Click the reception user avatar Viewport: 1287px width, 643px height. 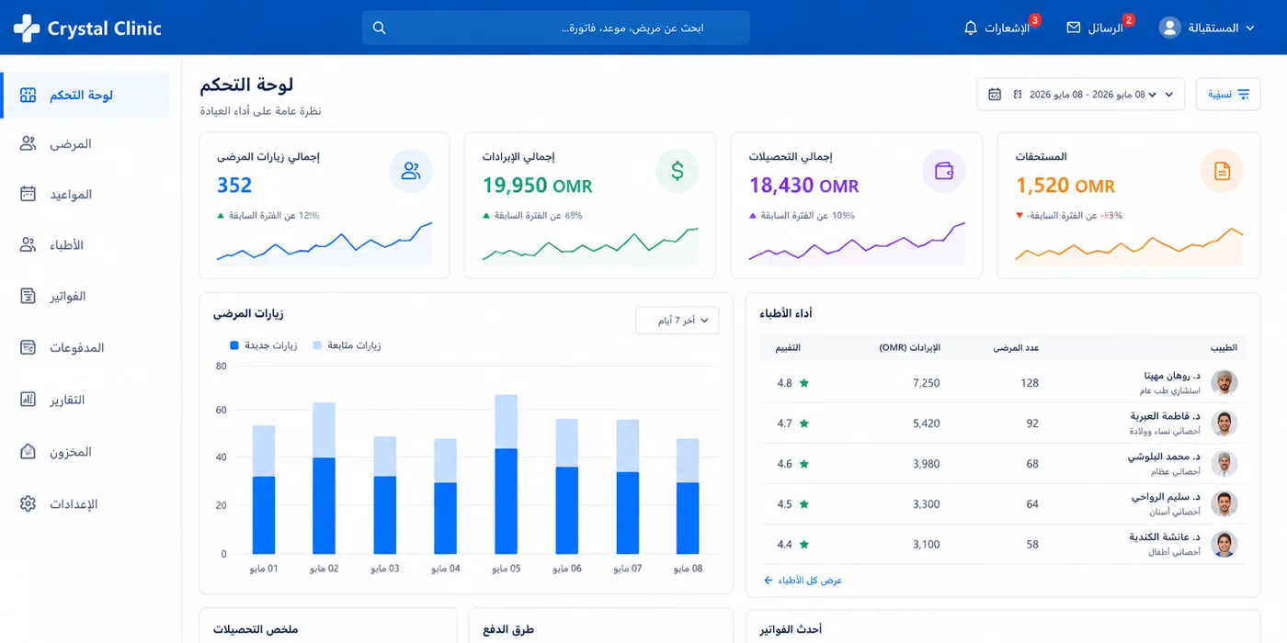1169,28
